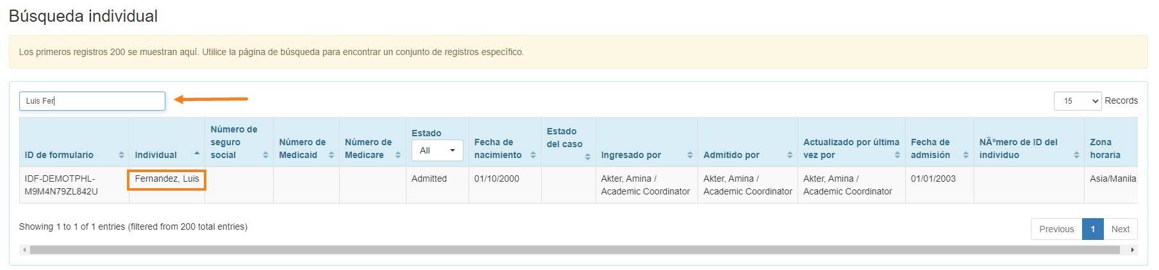Click the Next pagination button

tap(1121, 229)
